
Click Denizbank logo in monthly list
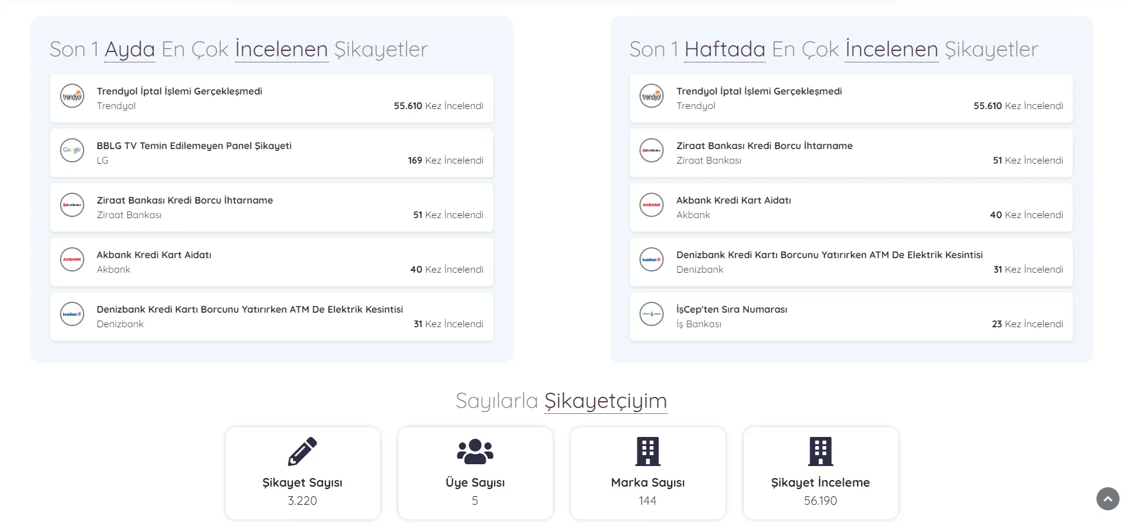tap(72, 314)
